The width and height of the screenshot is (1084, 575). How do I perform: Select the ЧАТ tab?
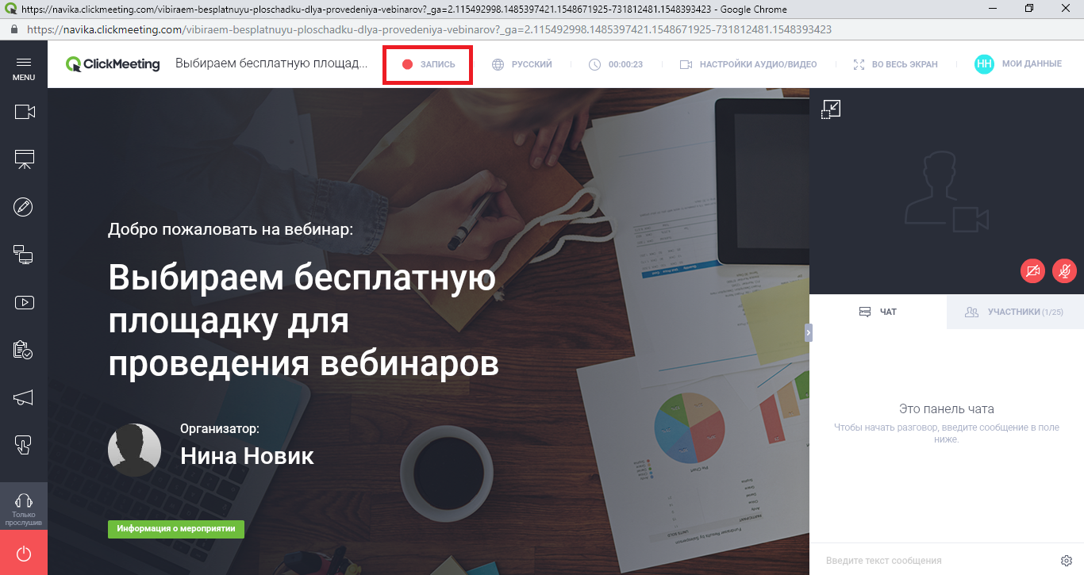(878, 312)
